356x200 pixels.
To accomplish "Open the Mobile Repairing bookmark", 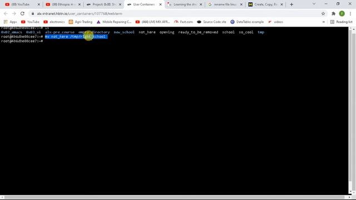I will click(114, 22).
